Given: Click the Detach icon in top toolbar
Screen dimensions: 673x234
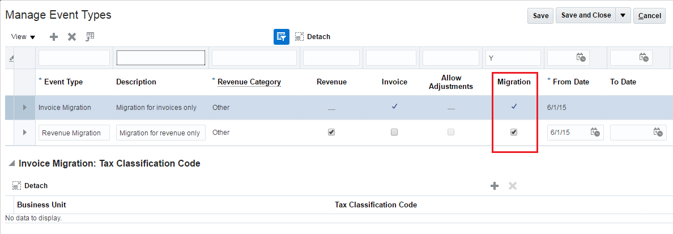Looking at the screenshot, I should click(x=300, y=37).
